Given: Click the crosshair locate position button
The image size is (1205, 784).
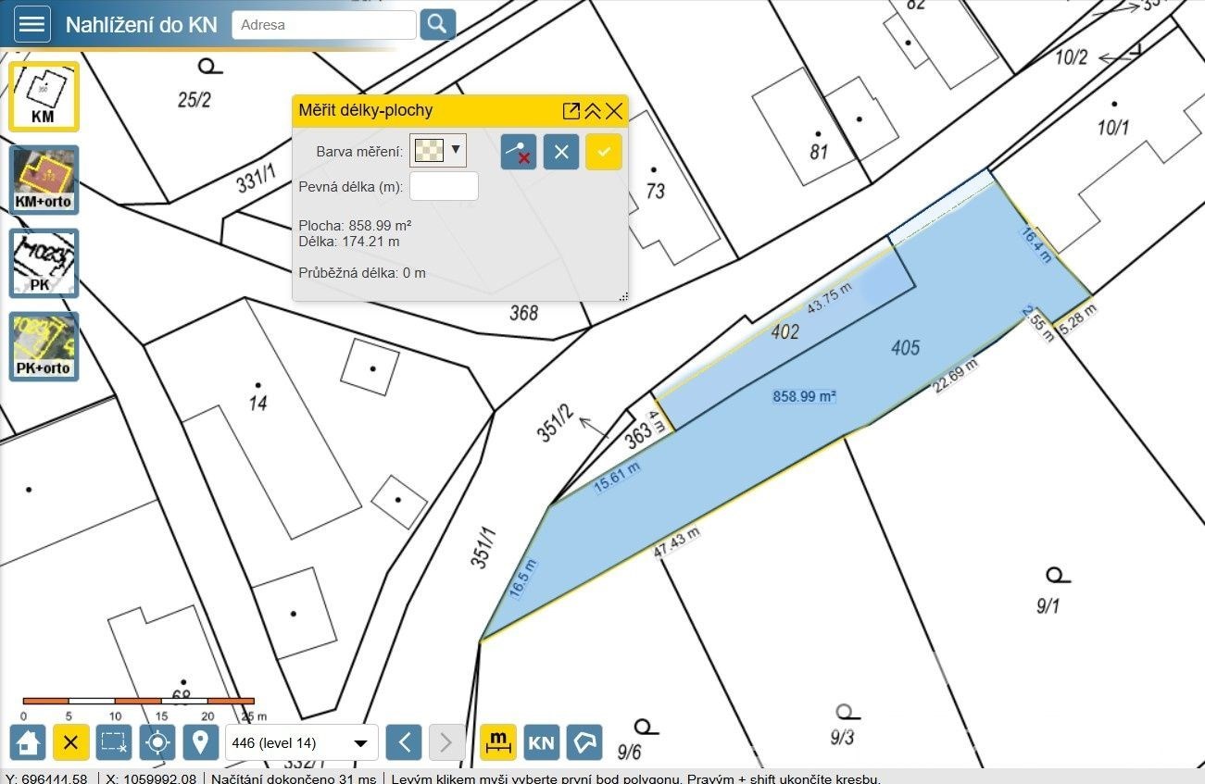Looking at the screenshot, I should pos(157,742).
